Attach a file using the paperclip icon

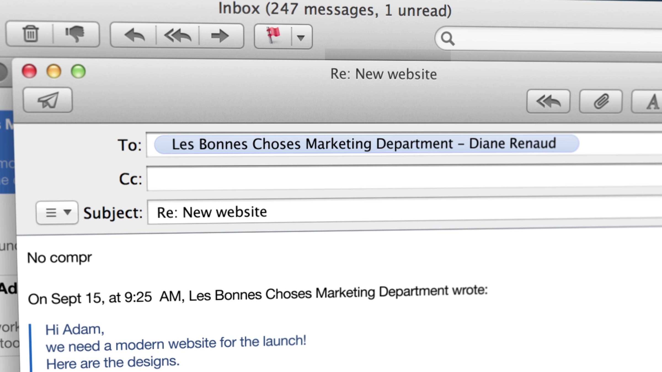pos(601,101)
